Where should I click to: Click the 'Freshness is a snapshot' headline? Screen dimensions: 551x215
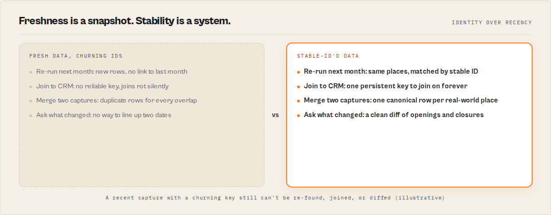124,21
